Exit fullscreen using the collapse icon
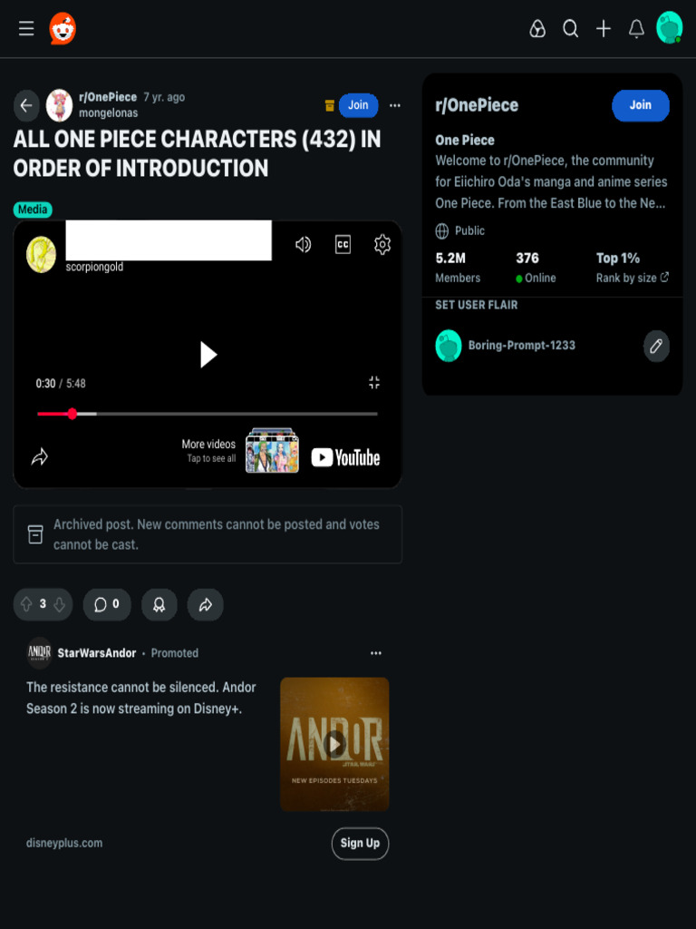 pos(374,382)
